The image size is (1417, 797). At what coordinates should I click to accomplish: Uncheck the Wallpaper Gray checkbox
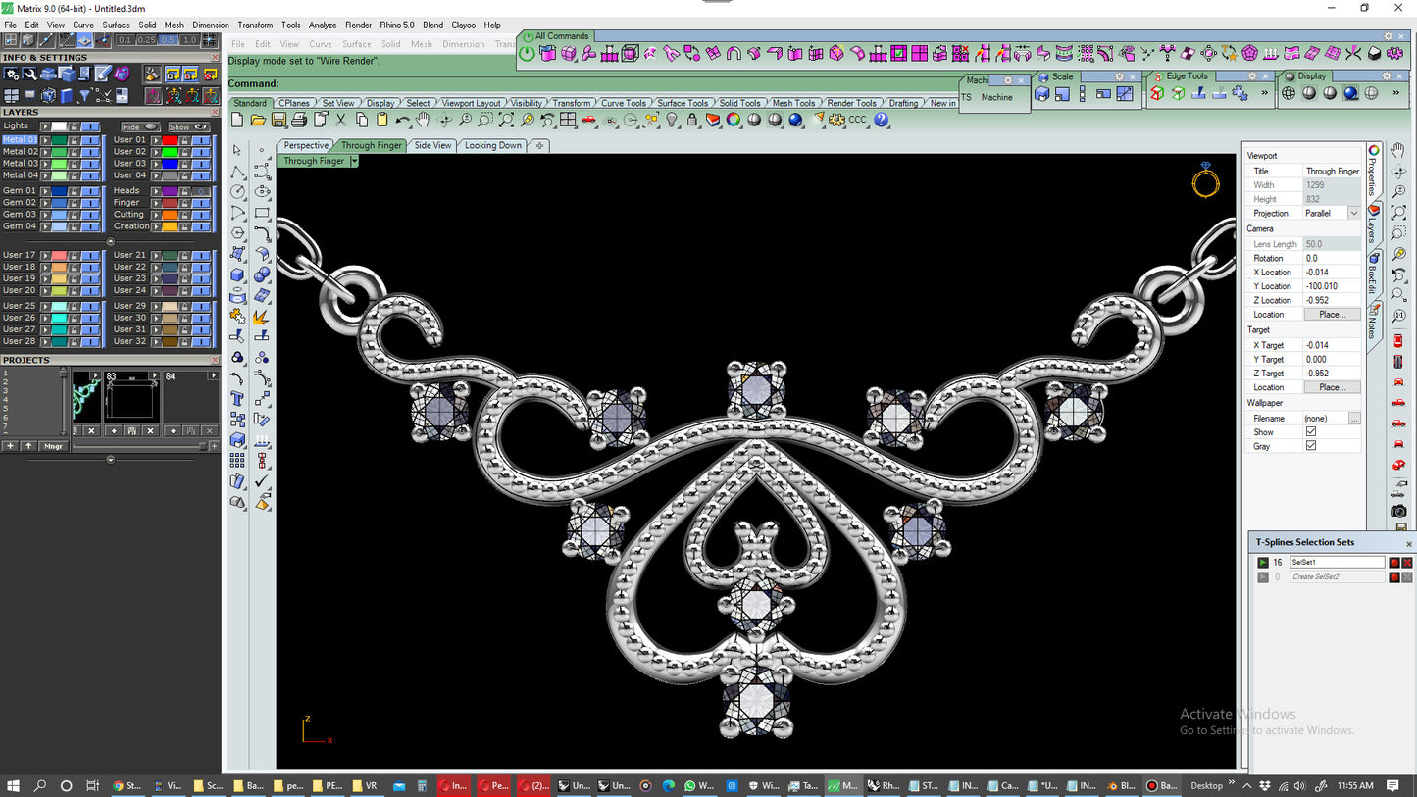click(1311, 446)
